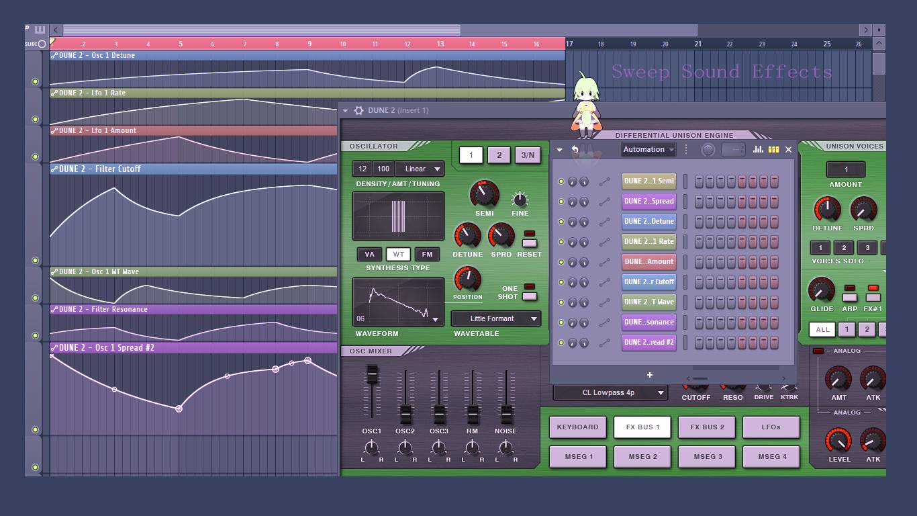This screenshot has height=516, width=917.
Task: Click the undo arrow in the channel rack
Action: 575,149
